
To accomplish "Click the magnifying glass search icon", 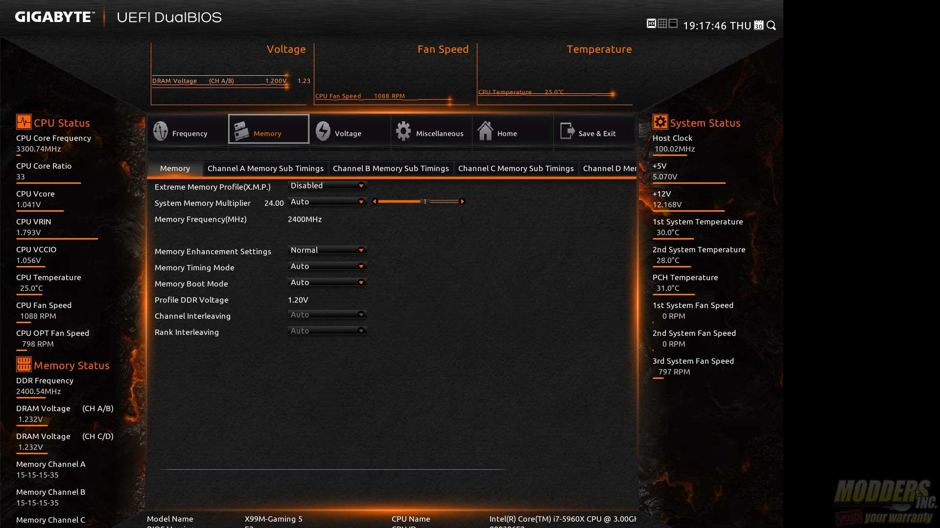I will coord(772,25).
